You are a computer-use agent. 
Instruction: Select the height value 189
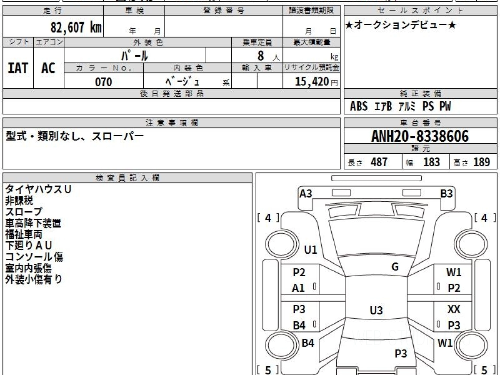coord(481,162)
